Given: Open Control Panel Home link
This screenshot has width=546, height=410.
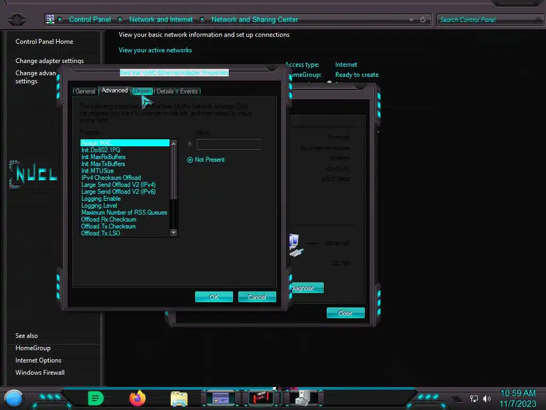Looking at the screenshot, I should click(44, 42).
